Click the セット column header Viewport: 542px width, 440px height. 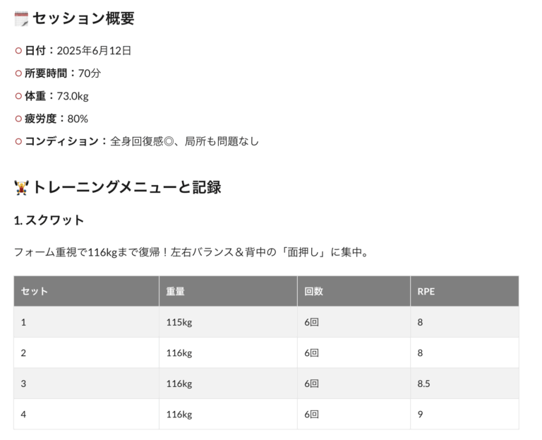coord(86,291)
